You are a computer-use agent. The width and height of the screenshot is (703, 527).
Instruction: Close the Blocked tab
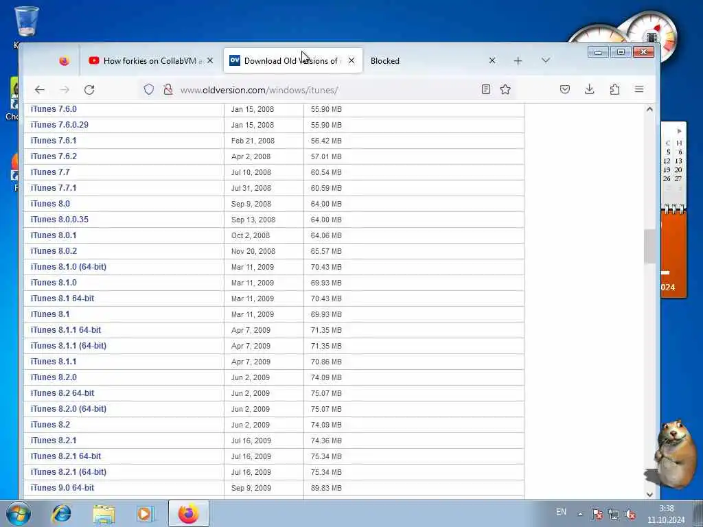point(492,60)
